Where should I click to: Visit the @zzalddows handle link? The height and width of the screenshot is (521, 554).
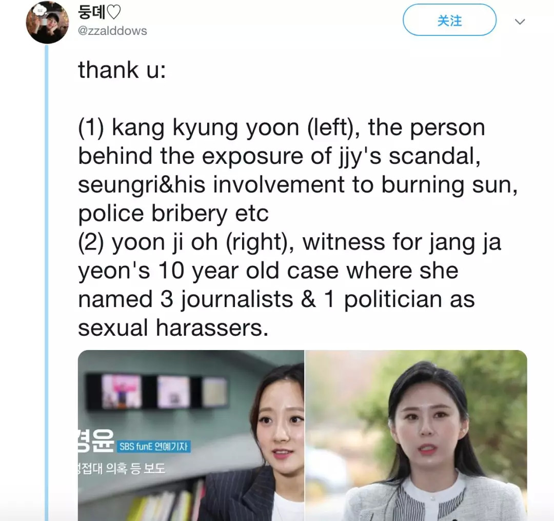pos(112,31)
